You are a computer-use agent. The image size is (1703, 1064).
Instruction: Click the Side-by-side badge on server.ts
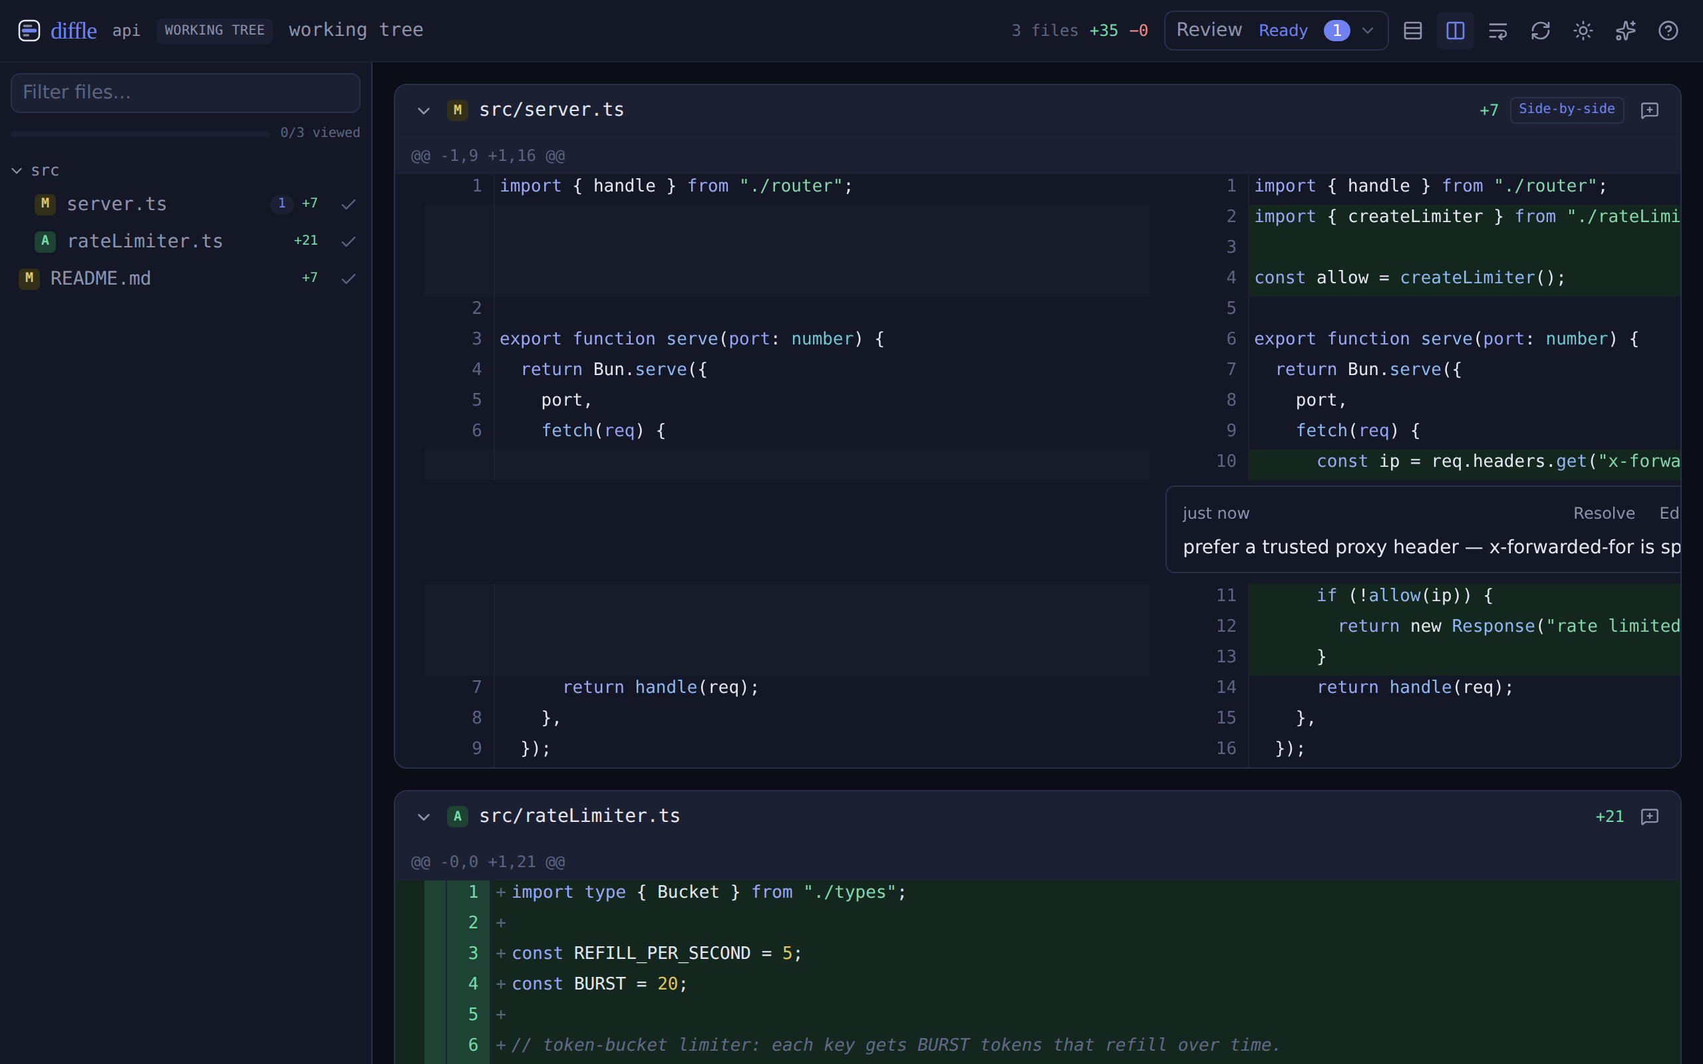click(x=1567, y=109)
